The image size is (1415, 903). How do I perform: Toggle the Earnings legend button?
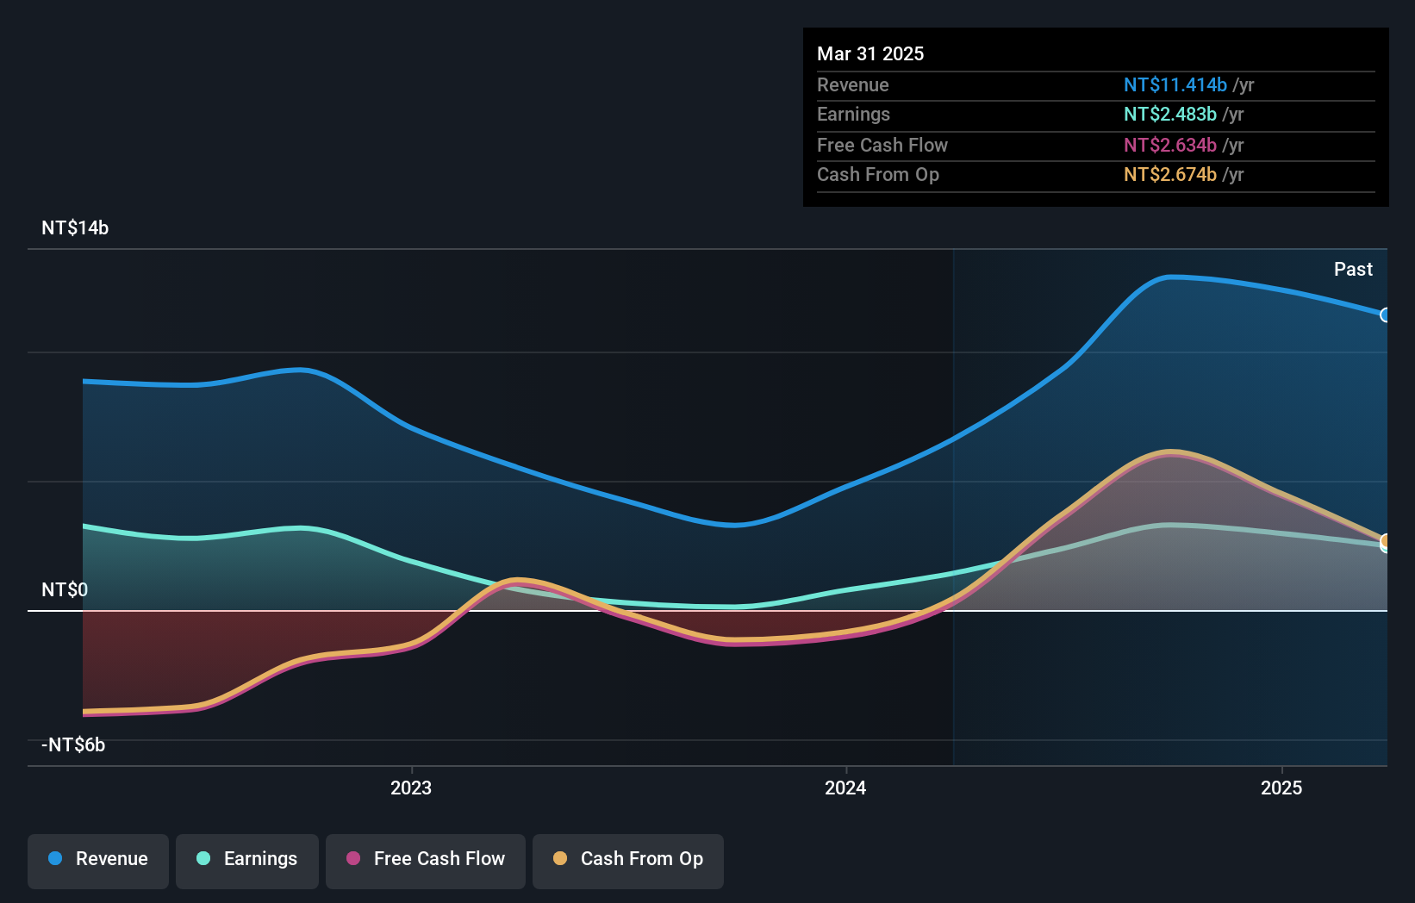click(247, 861)
